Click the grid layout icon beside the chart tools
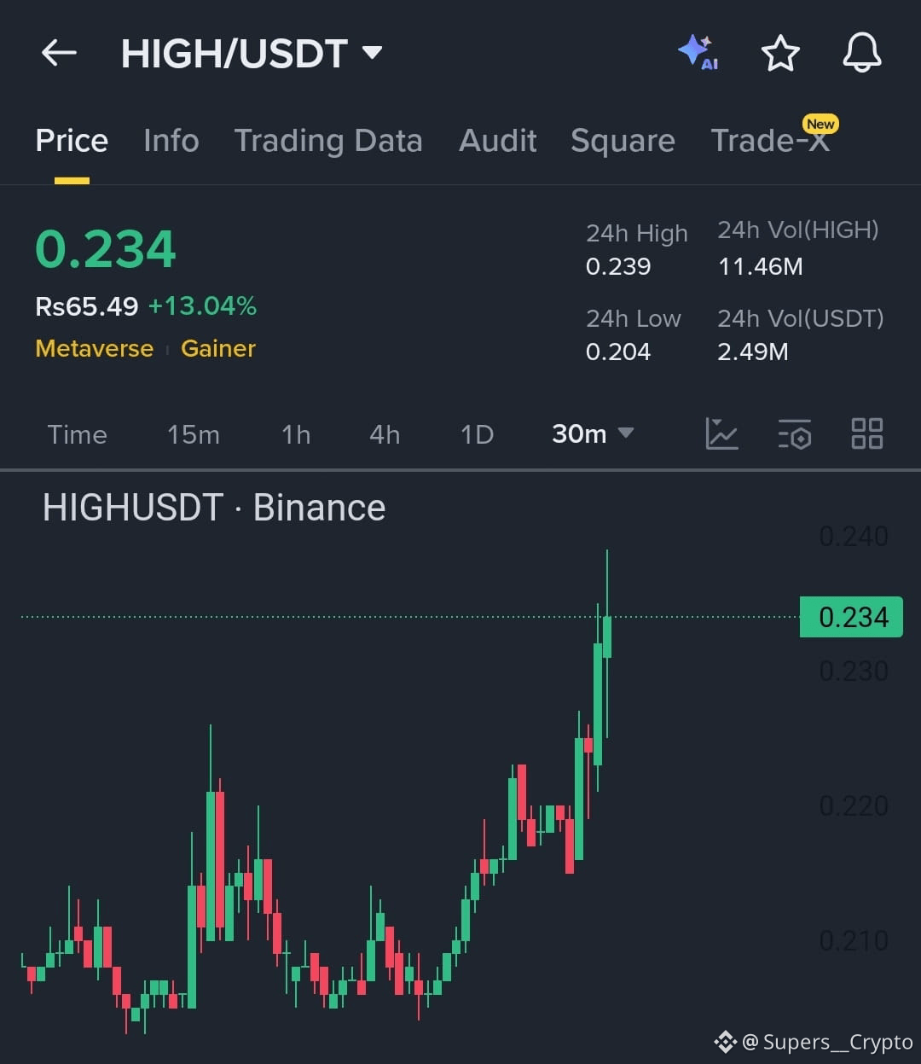 pos(866,434)
